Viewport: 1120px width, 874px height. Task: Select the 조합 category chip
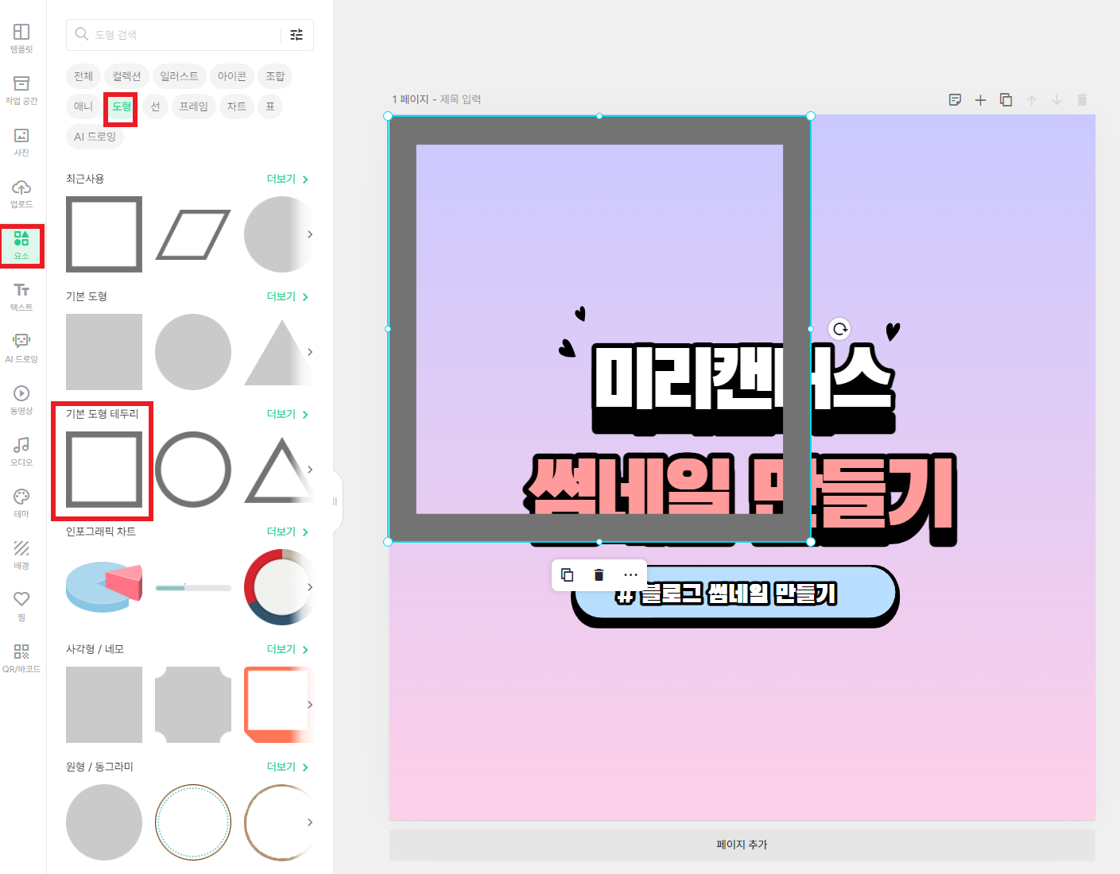click(x=275, y=76)
